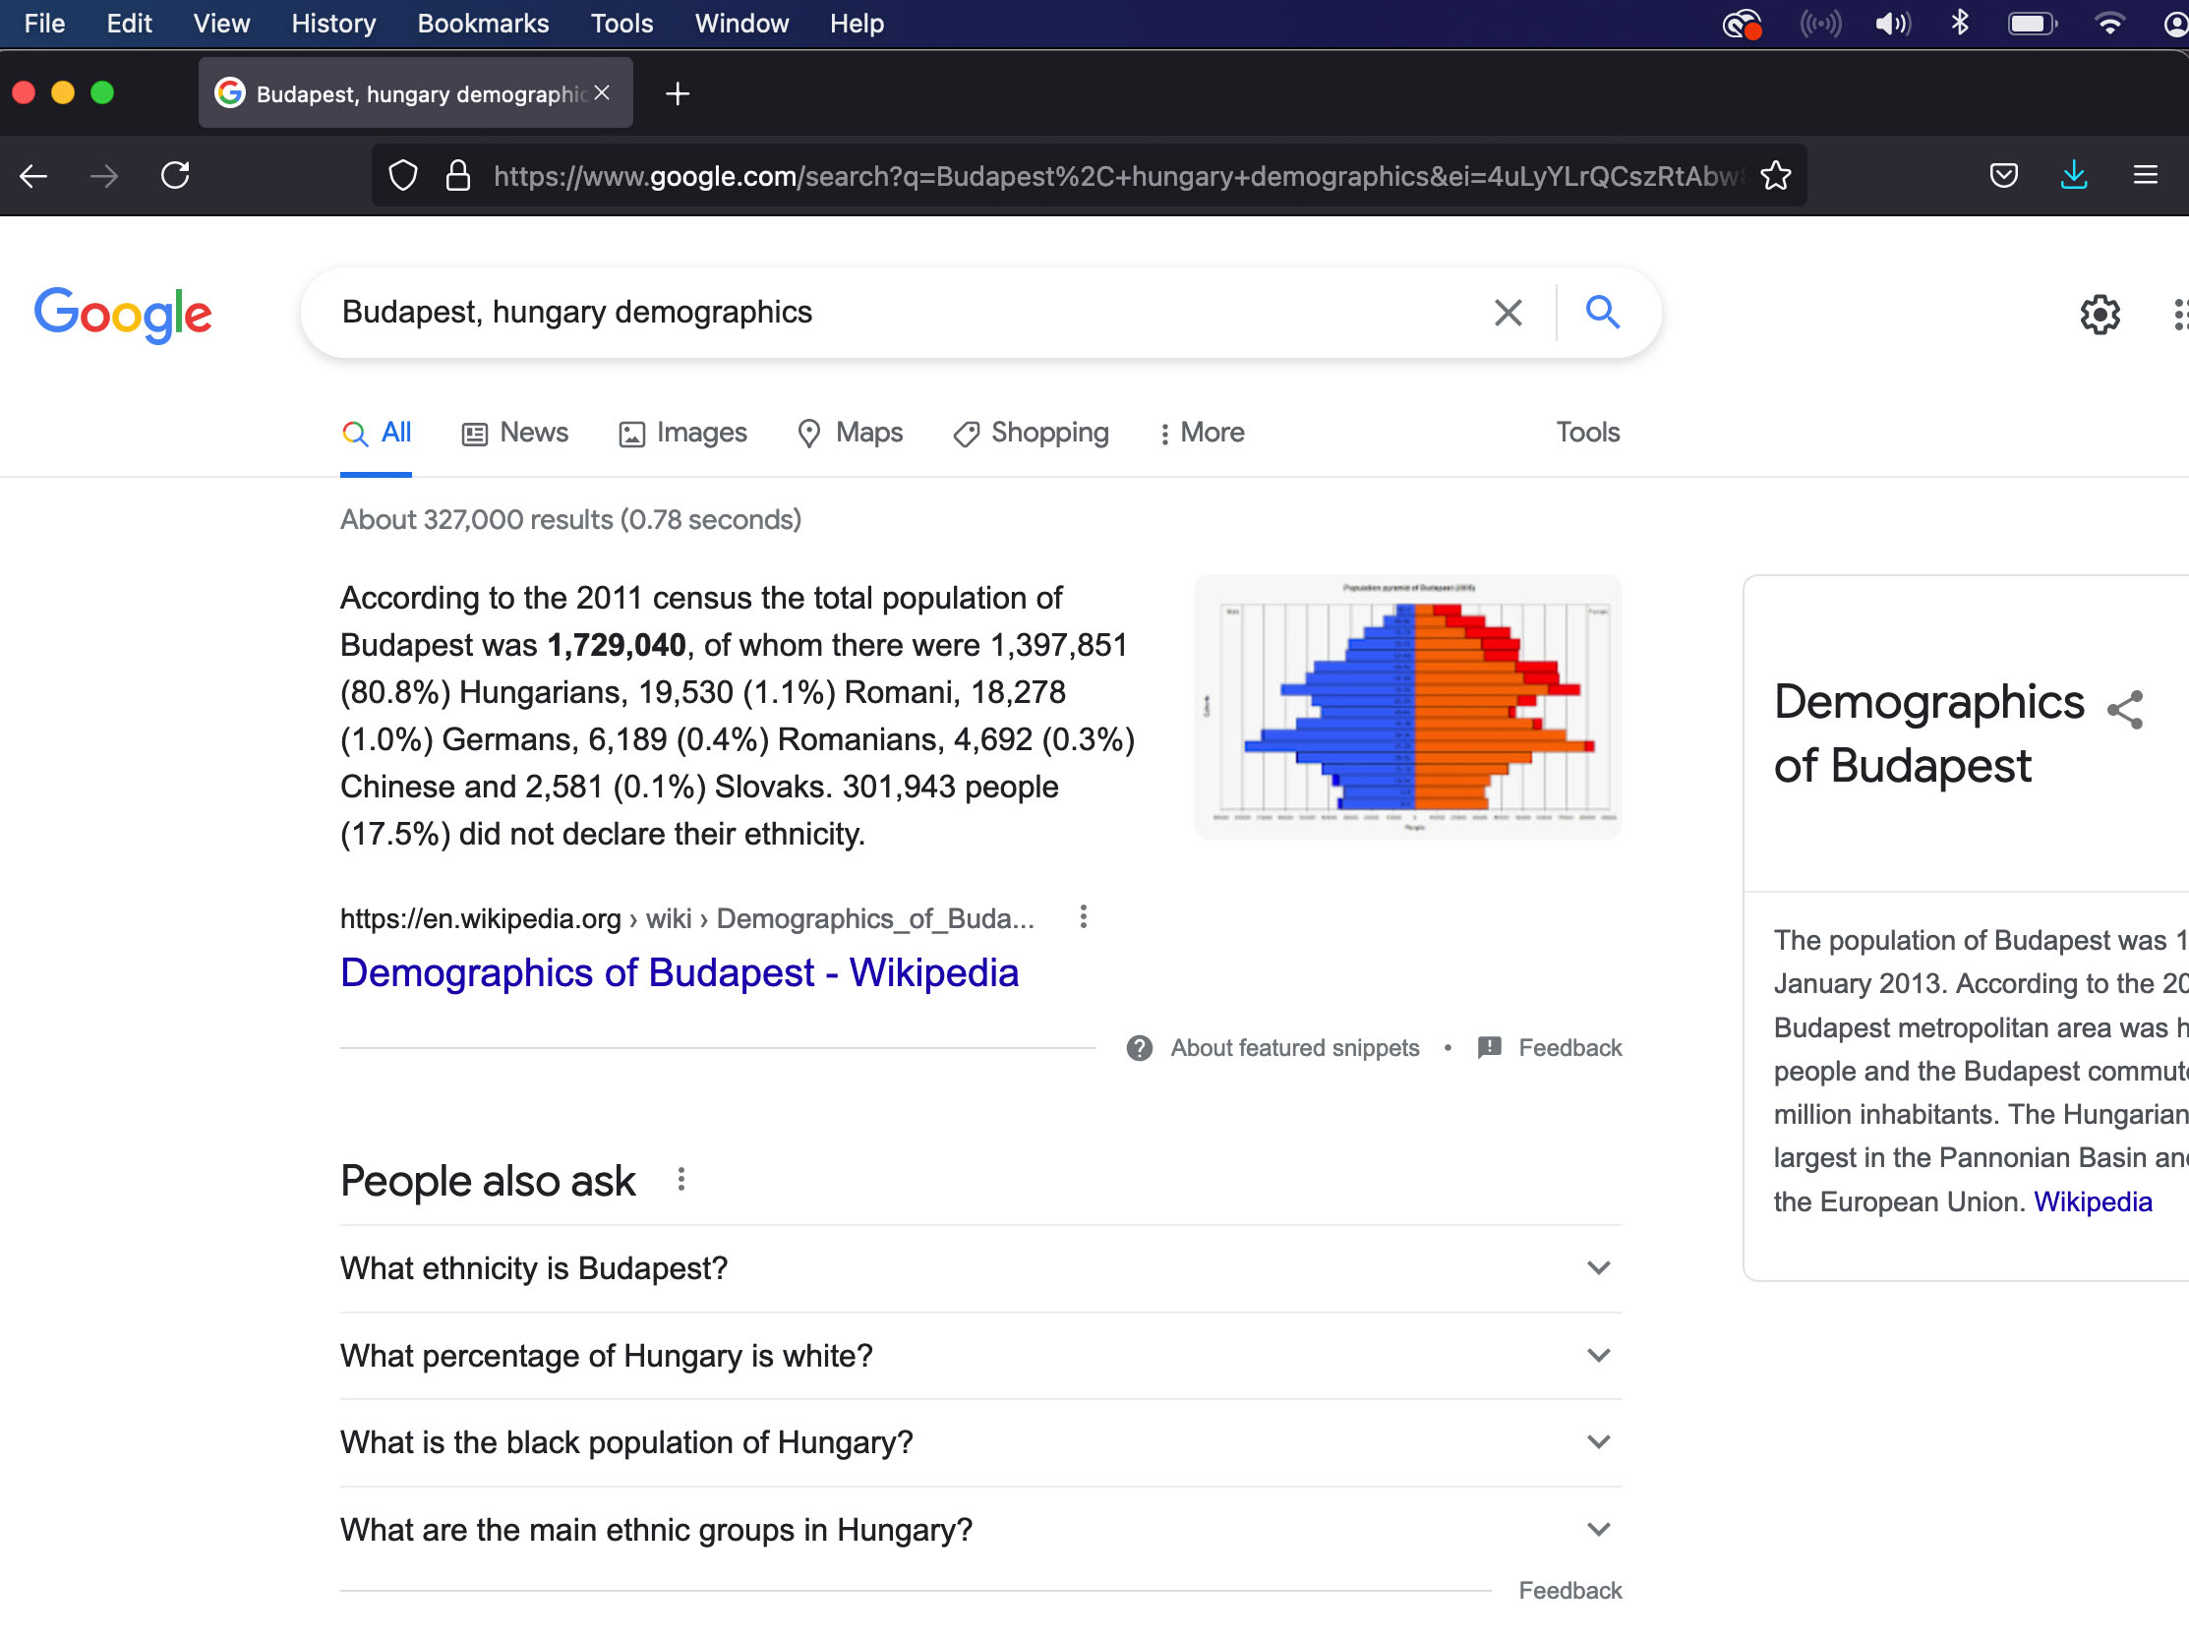Clear the Google search query
This screenshot has width=2189, height=1638.
pos(1508,313)
